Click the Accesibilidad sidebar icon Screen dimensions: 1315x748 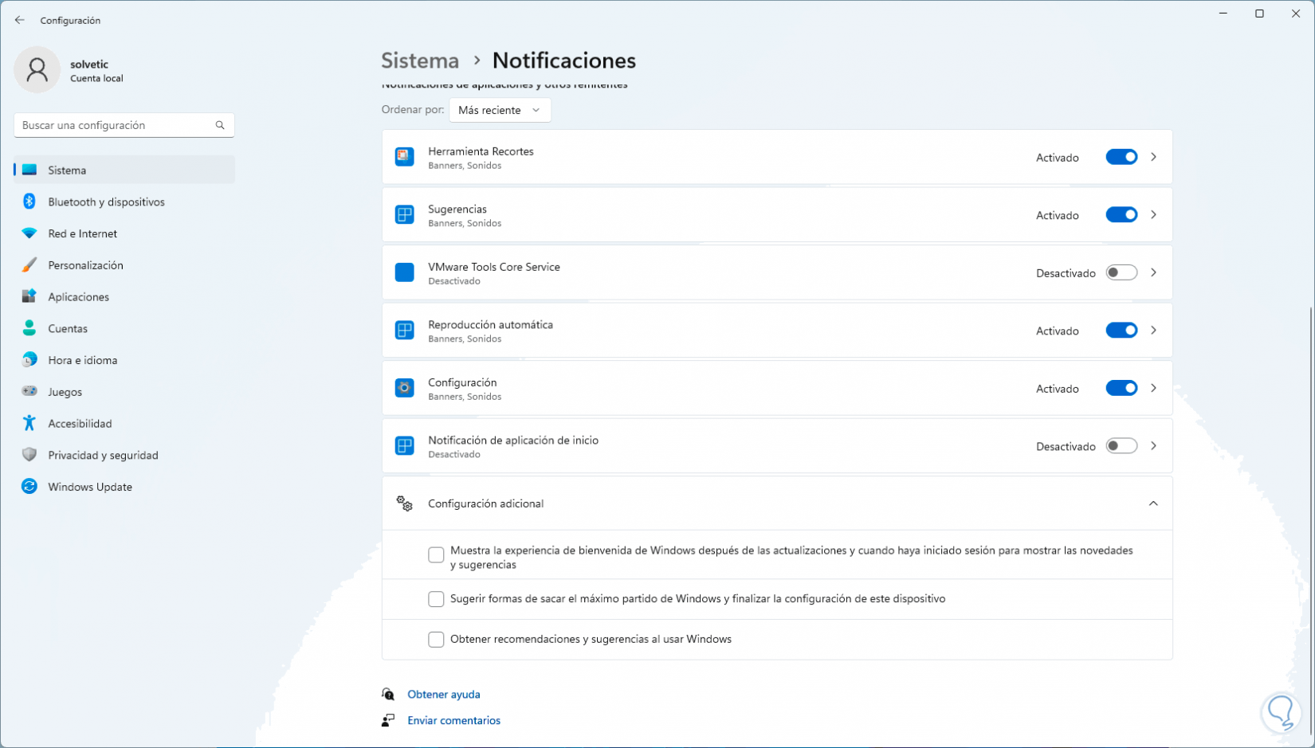point(29,423)
